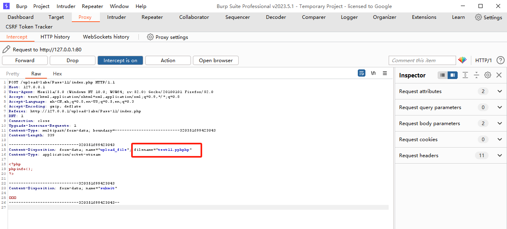507x229 pixels.
Task: Toggle word wrap in the message editor
Action: (361, 73)
